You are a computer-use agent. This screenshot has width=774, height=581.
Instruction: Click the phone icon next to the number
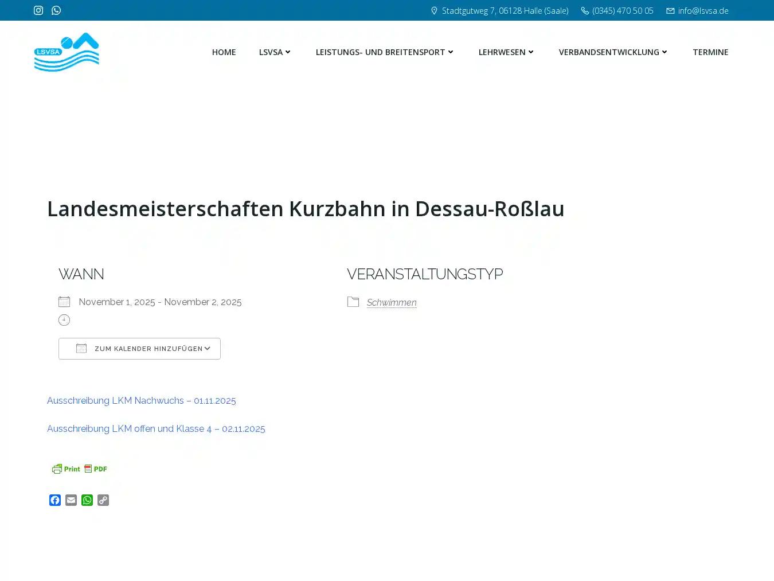tap(584, 10)
